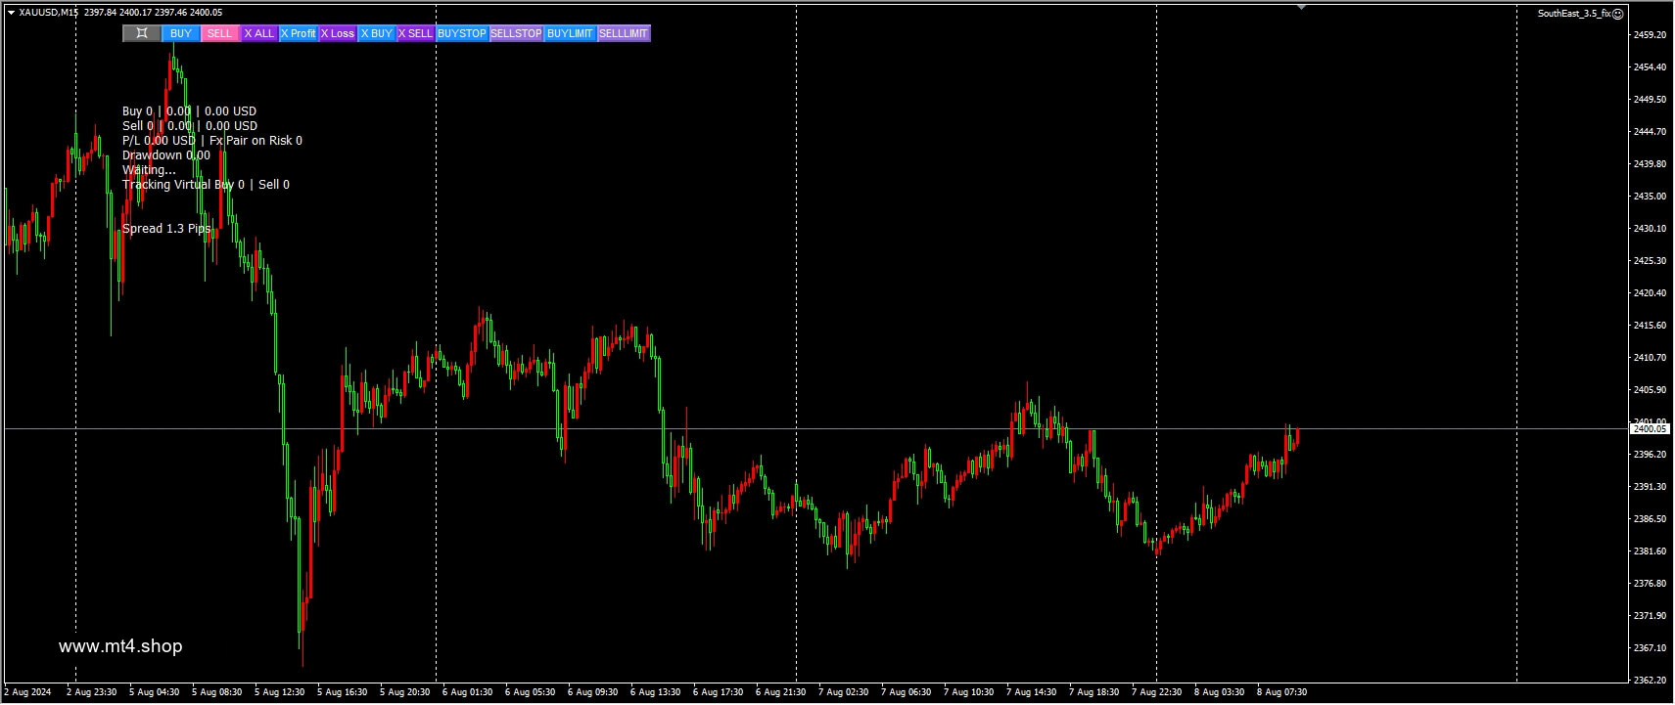The image size is (1675, 705).
Task: Open the XAUUSD,M15 chart title dropdown arrow
Action: pyautogui.click(x=11, y=13)
